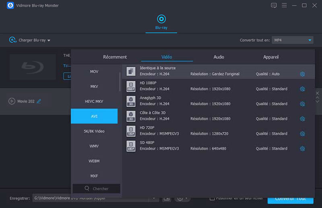
Task: Expand the Enregistrer output path dropdown
Action: point(154,198)
